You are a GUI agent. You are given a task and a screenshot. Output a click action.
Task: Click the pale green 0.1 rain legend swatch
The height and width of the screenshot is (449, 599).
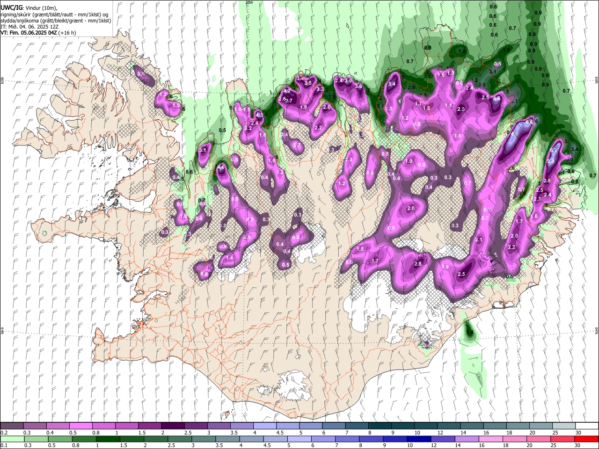pyautogui.click(x=12, y=439)
